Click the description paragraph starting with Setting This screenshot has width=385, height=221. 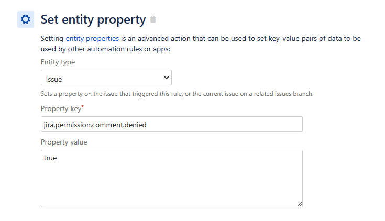tap(201, 43)
